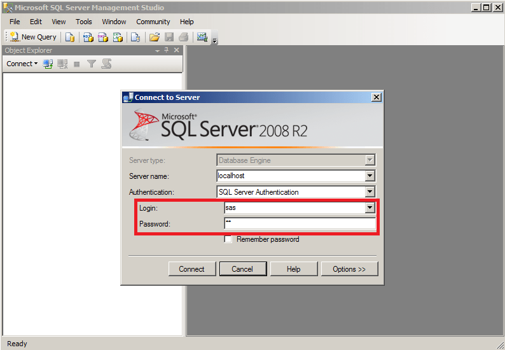Image resolution: width=505 pixels, height=350 pixels.
Task: Click the main toolbar drag handle
Action: point(6,37)
